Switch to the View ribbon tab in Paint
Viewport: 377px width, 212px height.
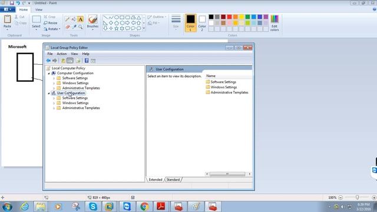point(39,9)
